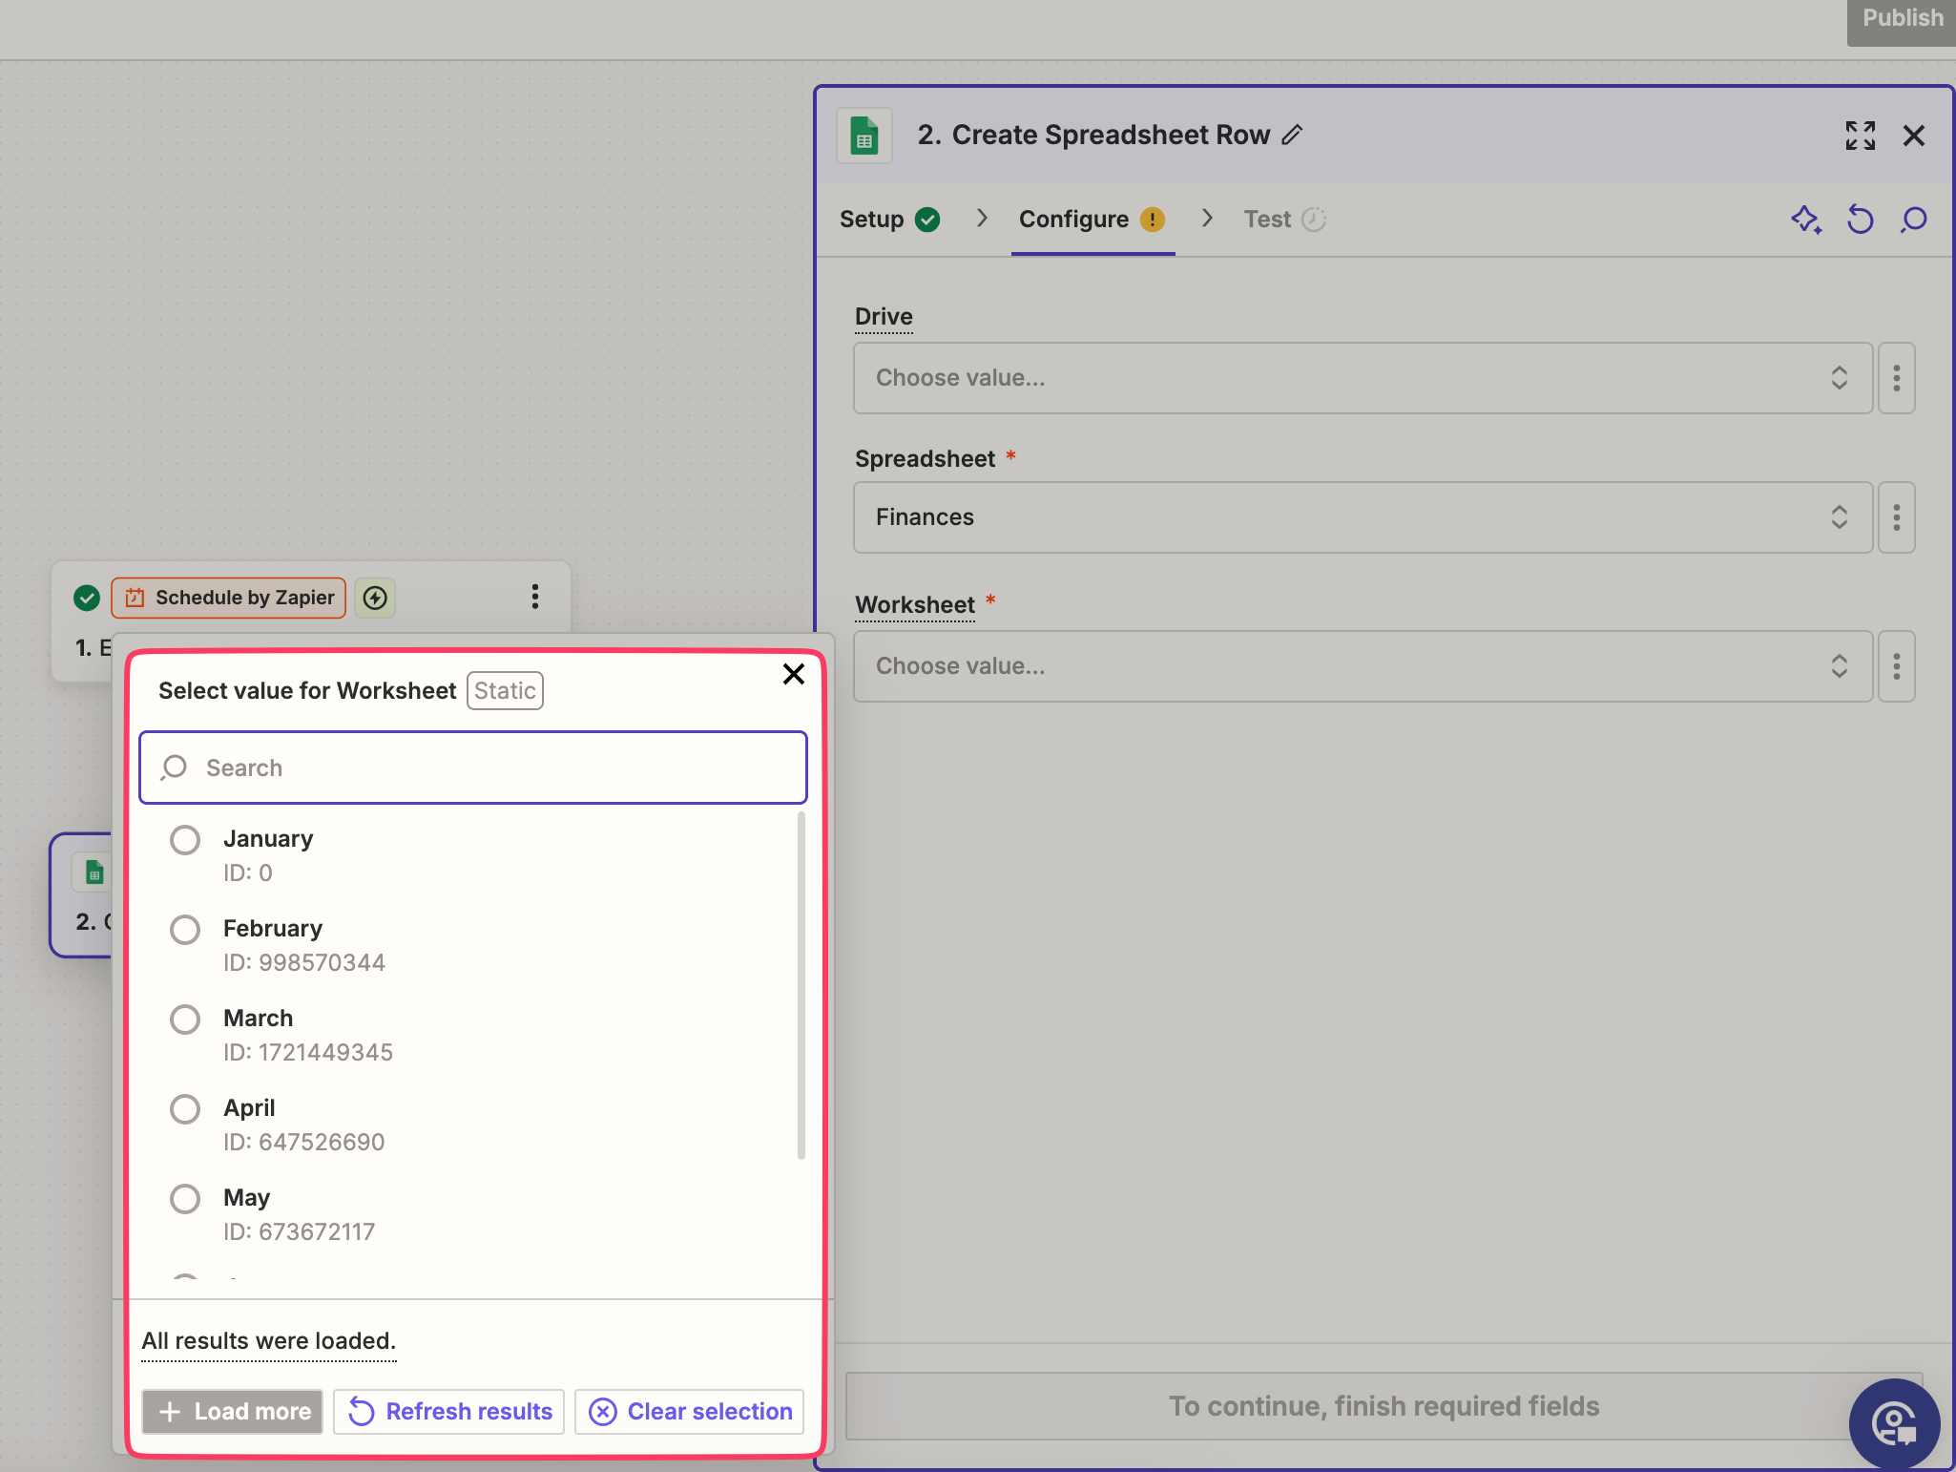This screenshot has width=1956, height=1472.
Task: Click the continue required fields button
Action: coord(1384,1406)
